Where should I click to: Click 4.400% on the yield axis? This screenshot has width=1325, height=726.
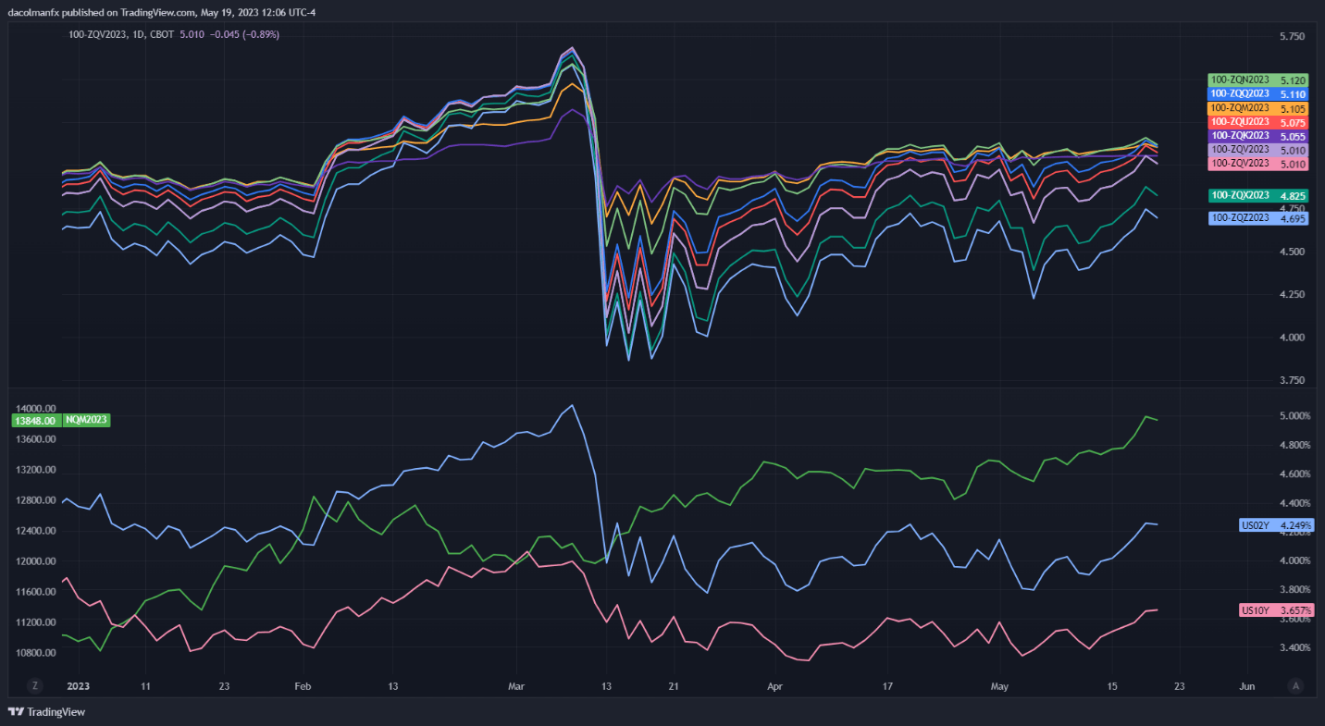click(x=1294, y=503)
